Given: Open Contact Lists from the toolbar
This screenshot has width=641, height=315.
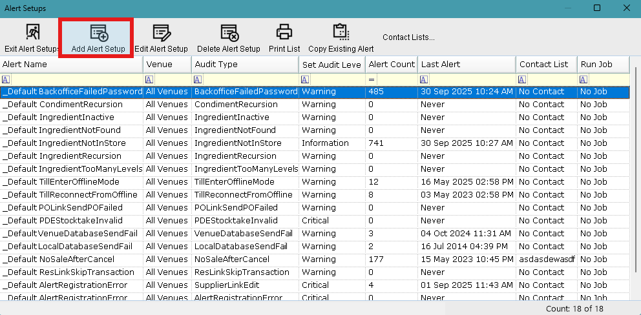Looking at the screenshot, I should [408, 37].
